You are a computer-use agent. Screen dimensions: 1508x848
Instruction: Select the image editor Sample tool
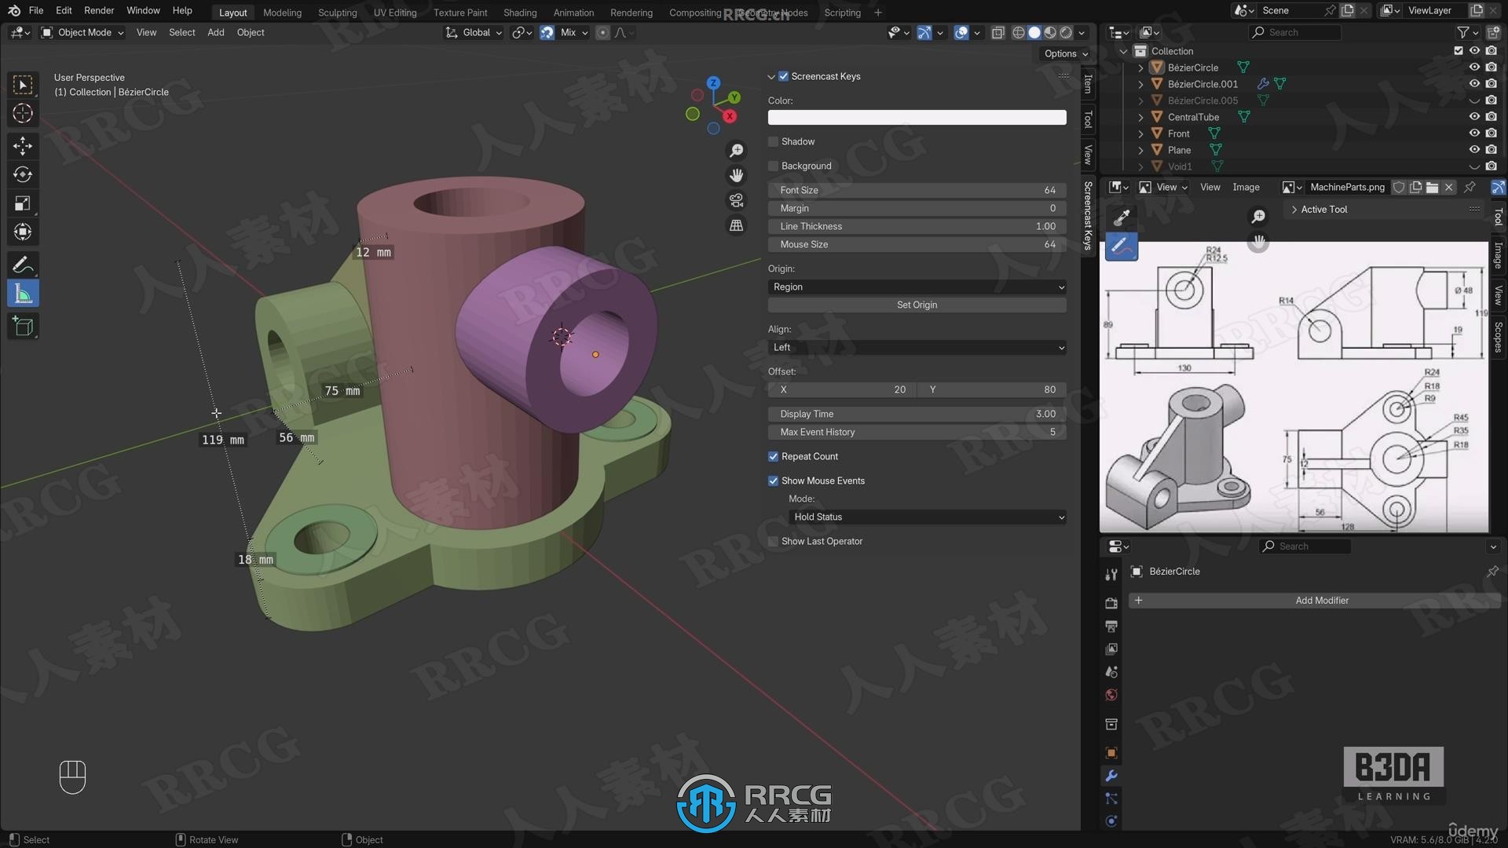coord(1122,217)
